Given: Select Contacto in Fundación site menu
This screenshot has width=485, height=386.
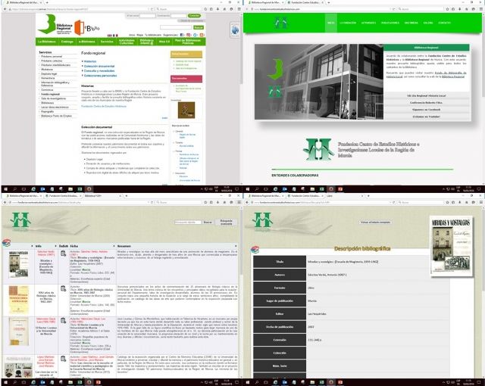Looking at the screenshot, I should [444, 23].
